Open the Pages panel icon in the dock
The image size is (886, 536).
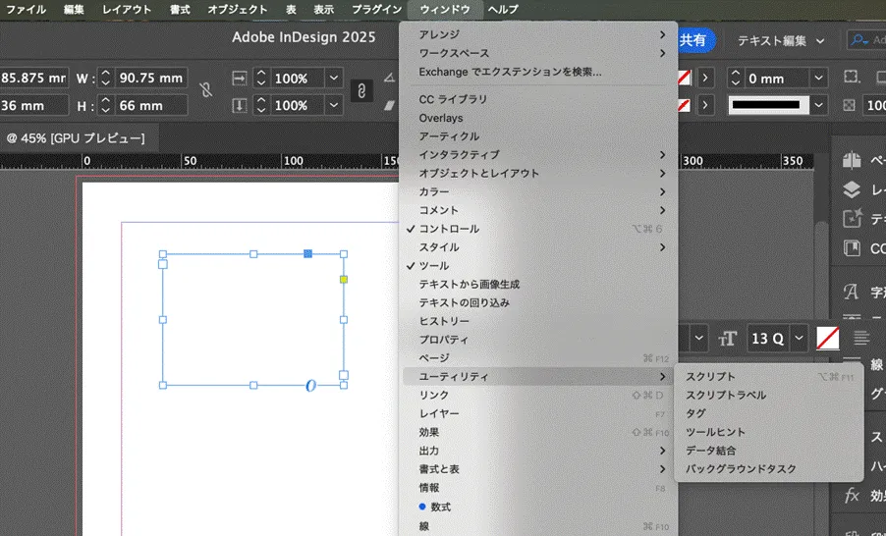pos(852,160)
